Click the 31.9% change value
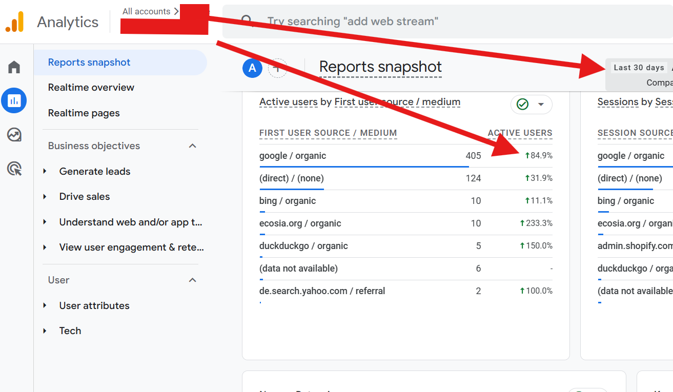Screen dimensions: 673x392 tap(539, 178)
